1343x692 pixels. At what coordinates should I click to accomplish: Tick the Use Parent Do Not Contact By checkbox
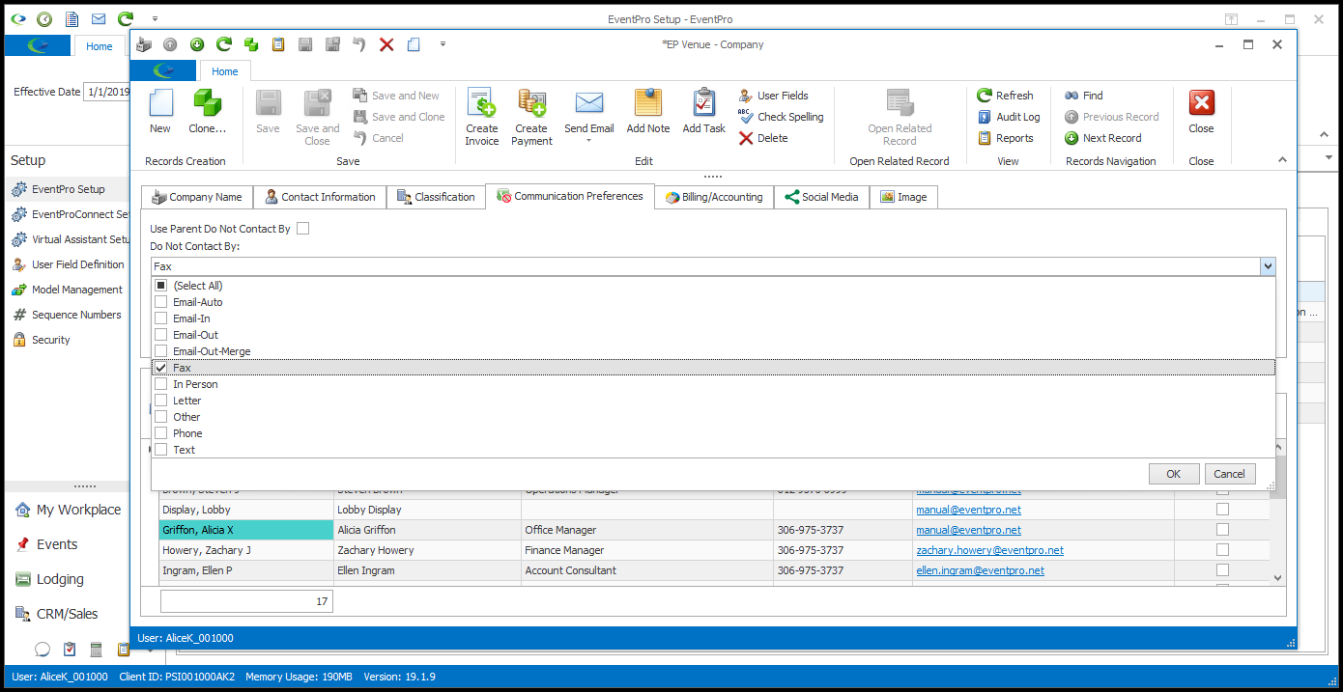(x=303, y=229)
